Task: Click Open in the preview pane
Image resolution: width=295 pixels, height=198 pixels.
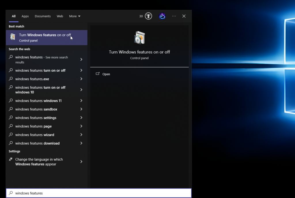Action: [x=106, y=74]
